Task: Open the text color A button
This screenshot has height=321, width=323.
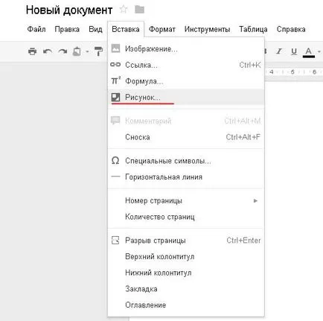Action: click(x=309, y=52)
